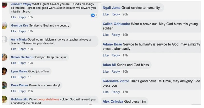Open 17h timestamp on Katendwa Victor's comment
The image size is (204, 108).
[125, 92]
